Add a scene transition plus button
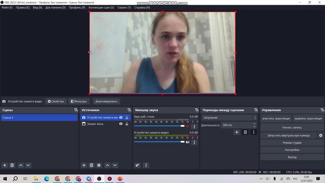325x183 pixels. point(237,132)
